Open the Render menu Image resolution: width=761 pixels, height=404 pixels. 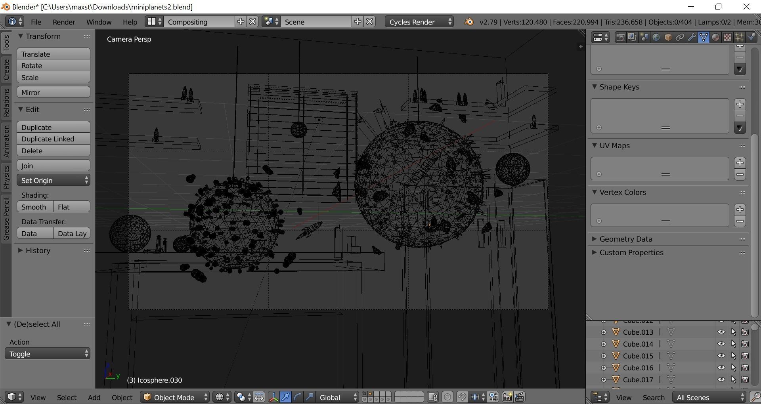(x=64, y=22)
